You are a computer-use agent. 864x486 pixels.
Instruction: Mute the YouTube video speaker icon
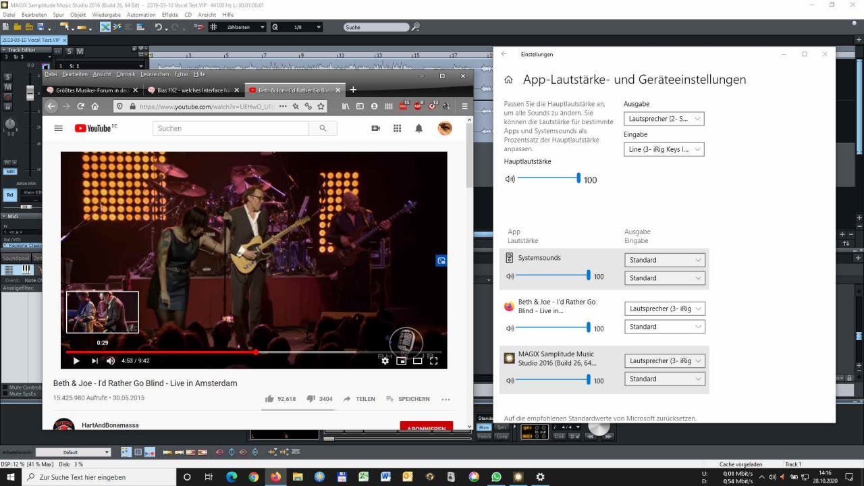click(x=111, y=361)
